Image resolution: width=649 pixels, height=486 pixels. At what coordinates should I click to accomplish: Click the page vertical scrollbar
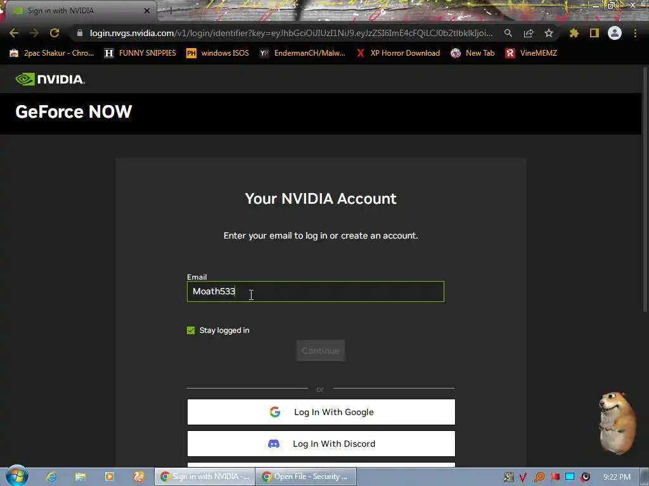point(645,190)
